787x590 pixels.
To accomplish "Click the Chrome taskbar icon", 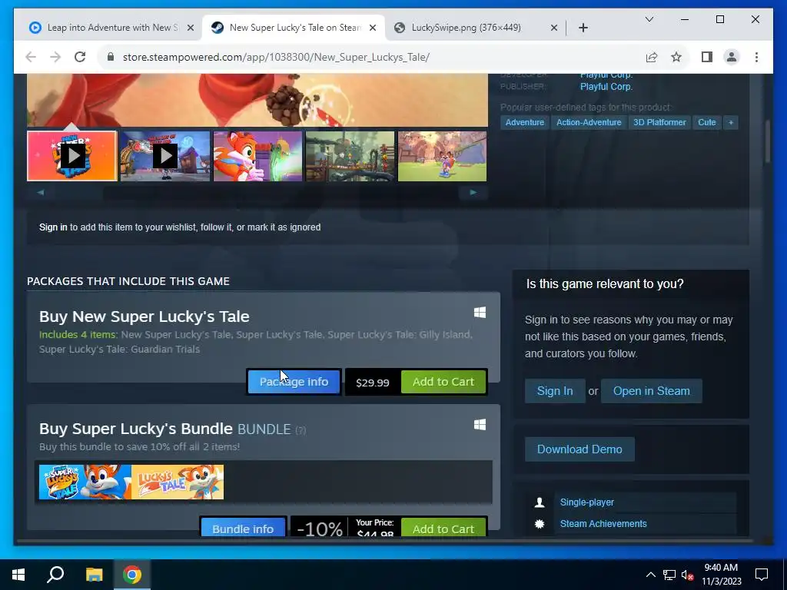I will coord(132,575).
